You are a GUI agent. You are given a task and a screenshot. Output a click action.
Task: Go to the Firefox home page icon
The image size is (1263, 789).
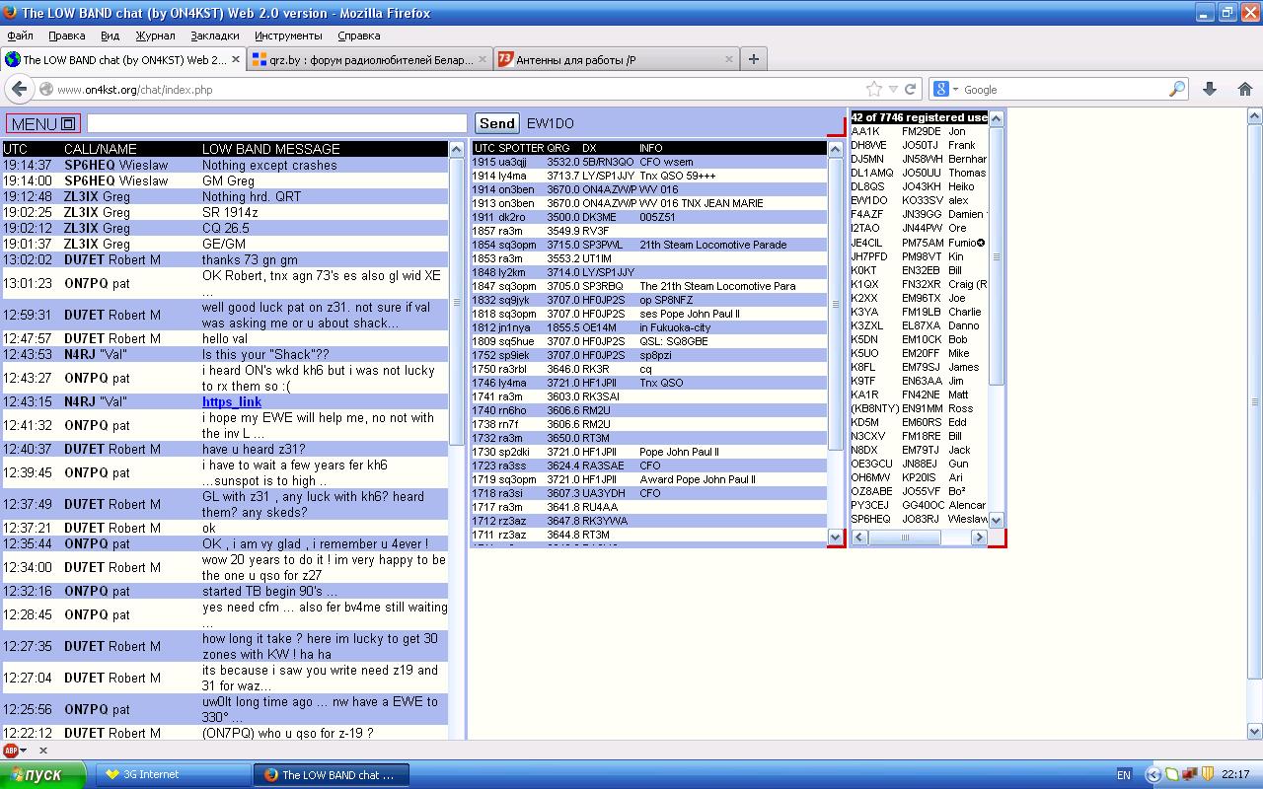tap(1244, 89)
